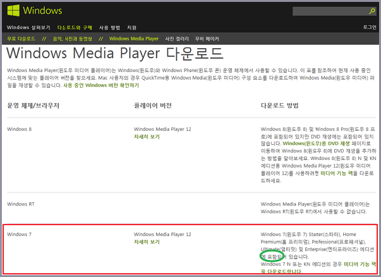Click 사용 중인 Windows 버전 확인하기 link
Screen dimensions: 381x277
point(101,85)
